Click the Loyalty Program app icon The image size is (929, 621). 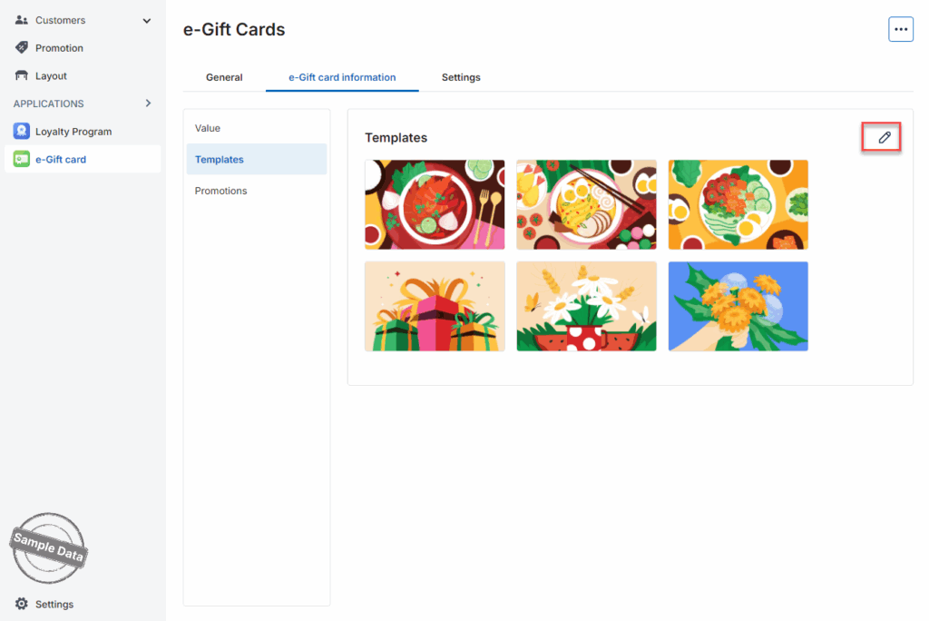(x=22, y=131)
